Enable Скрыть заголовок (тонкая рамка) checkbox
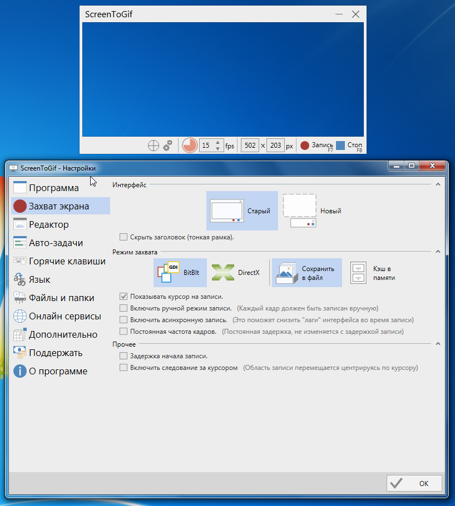The image size is (455, 506). tap(123, 237)
